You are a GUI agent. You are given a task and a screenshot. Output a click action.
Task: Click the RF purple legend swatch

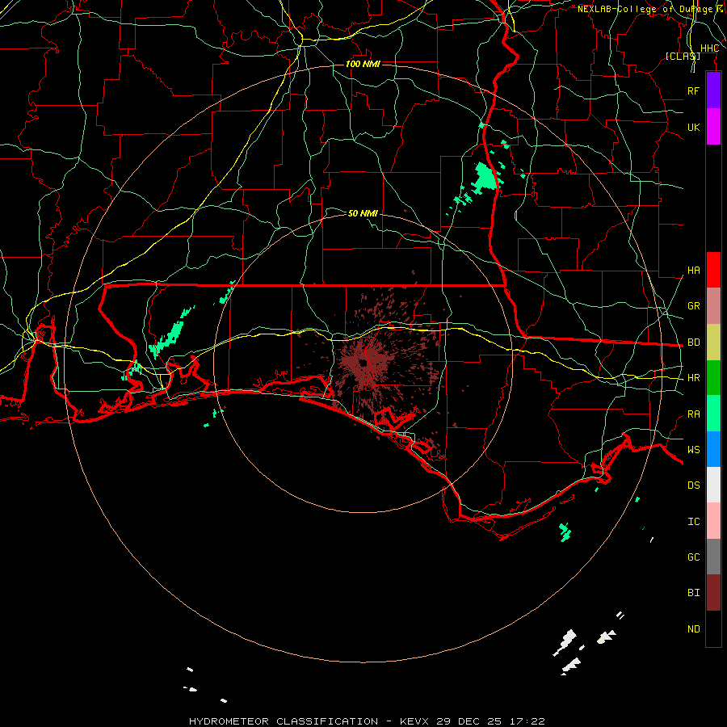[x=713, y=90]
